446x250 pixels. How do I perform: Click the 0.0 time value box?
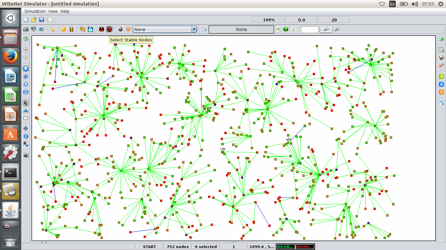301,20
